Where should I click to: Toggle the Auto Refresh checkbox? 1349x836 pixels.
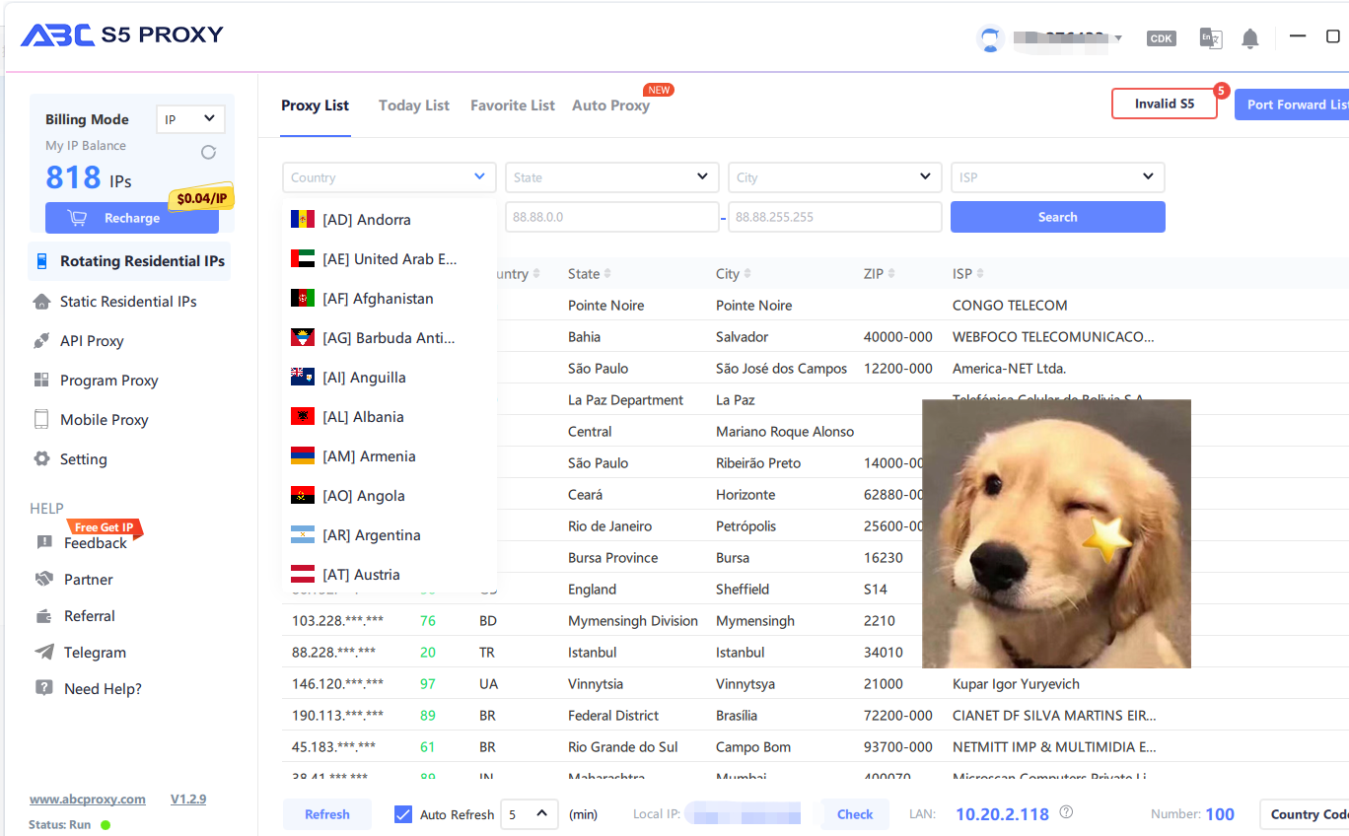pos(403,814)
